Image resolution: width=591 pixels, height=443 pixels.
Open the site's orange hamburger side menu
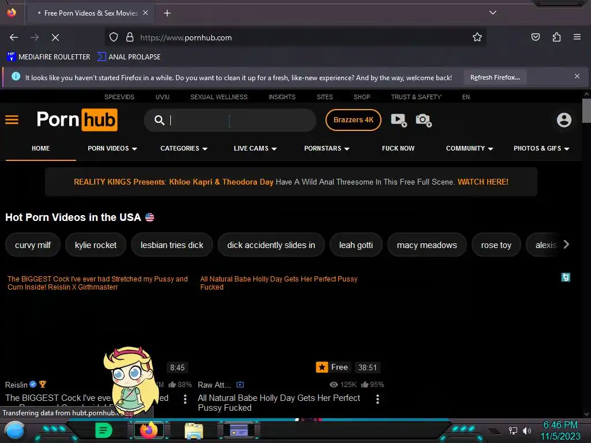tap(12, 120)
